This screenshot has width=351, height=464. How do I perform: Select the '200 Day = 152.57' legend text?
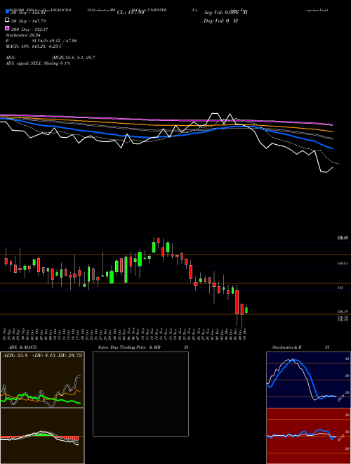(30, 30)
